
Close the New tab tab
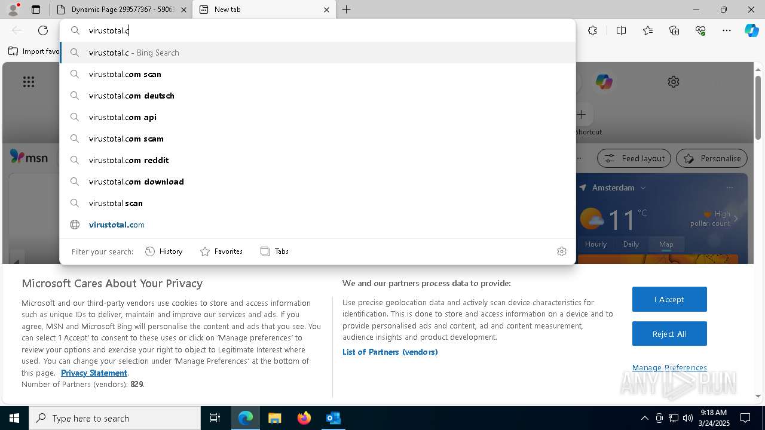326,10
